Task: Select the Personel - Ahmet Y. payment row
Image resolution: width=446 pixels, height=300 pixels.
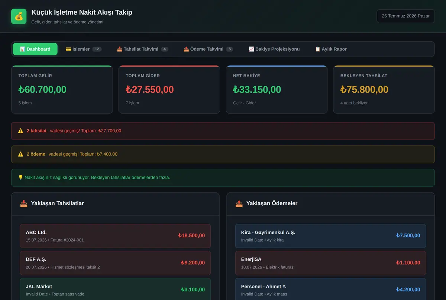Action: pos(330,289)
